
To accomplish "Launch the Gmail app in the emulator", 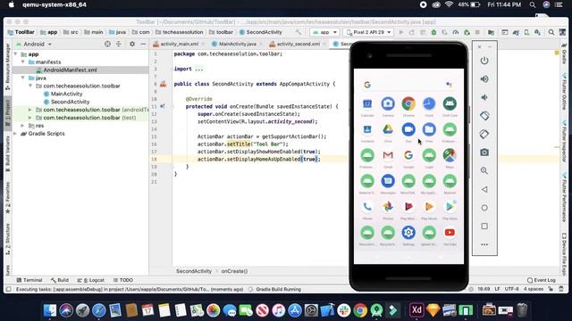I will coord(388,155).
